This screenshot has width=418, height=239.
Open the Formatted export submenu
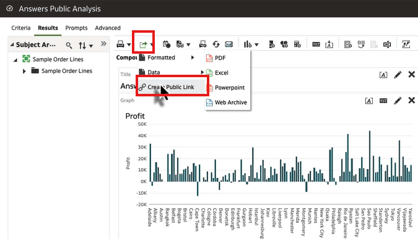171,57
